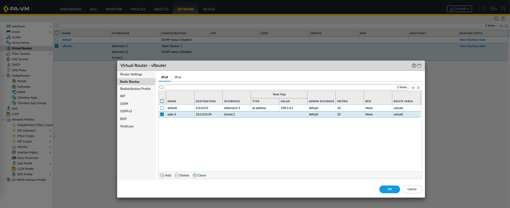Image resolution: width=510 pixels, height=208 pixels.
Task: Click the static routes search field
Action: 280,87
